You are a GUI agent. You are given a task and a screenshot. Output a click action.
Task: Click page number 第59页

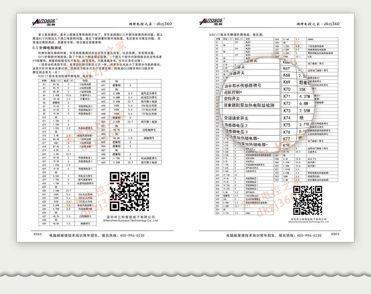38,234
